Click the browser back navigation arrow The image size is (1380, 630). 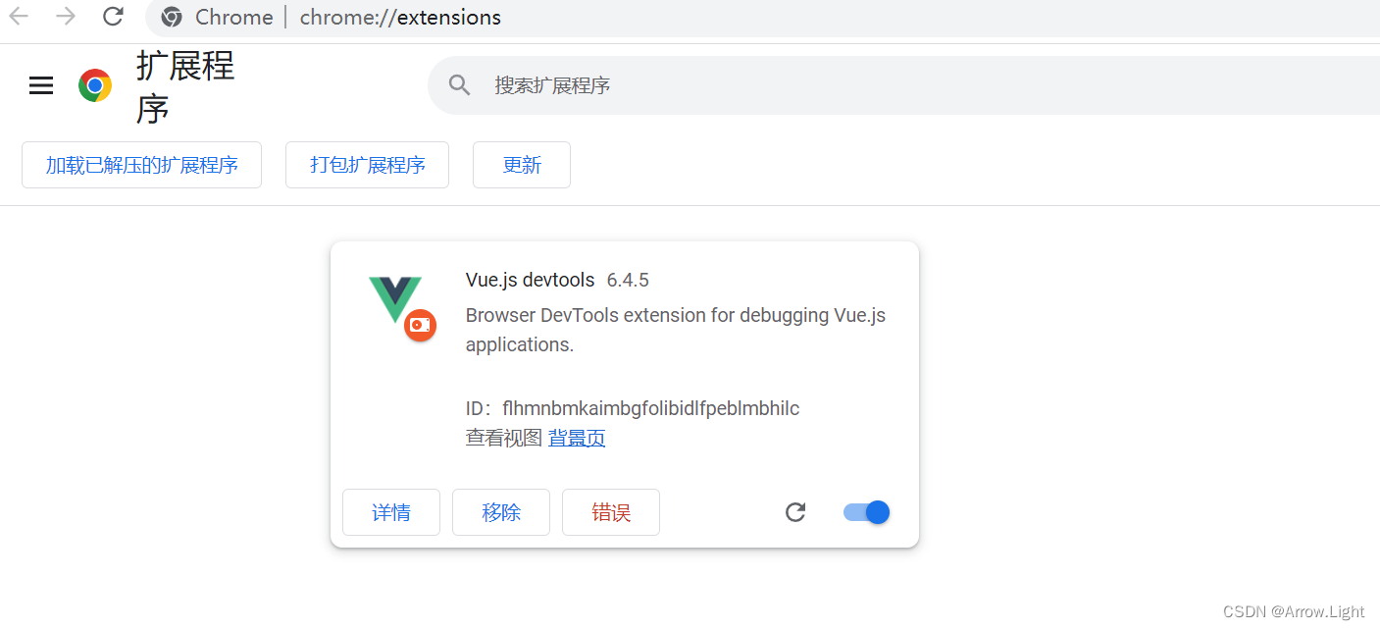[19, 17]
